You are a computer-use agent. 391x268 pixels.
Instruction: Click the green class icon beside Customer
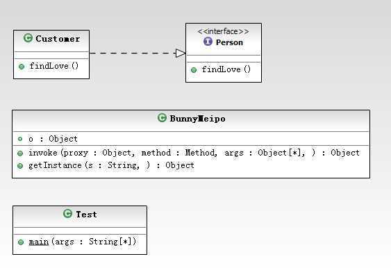(x=28, y=38)
